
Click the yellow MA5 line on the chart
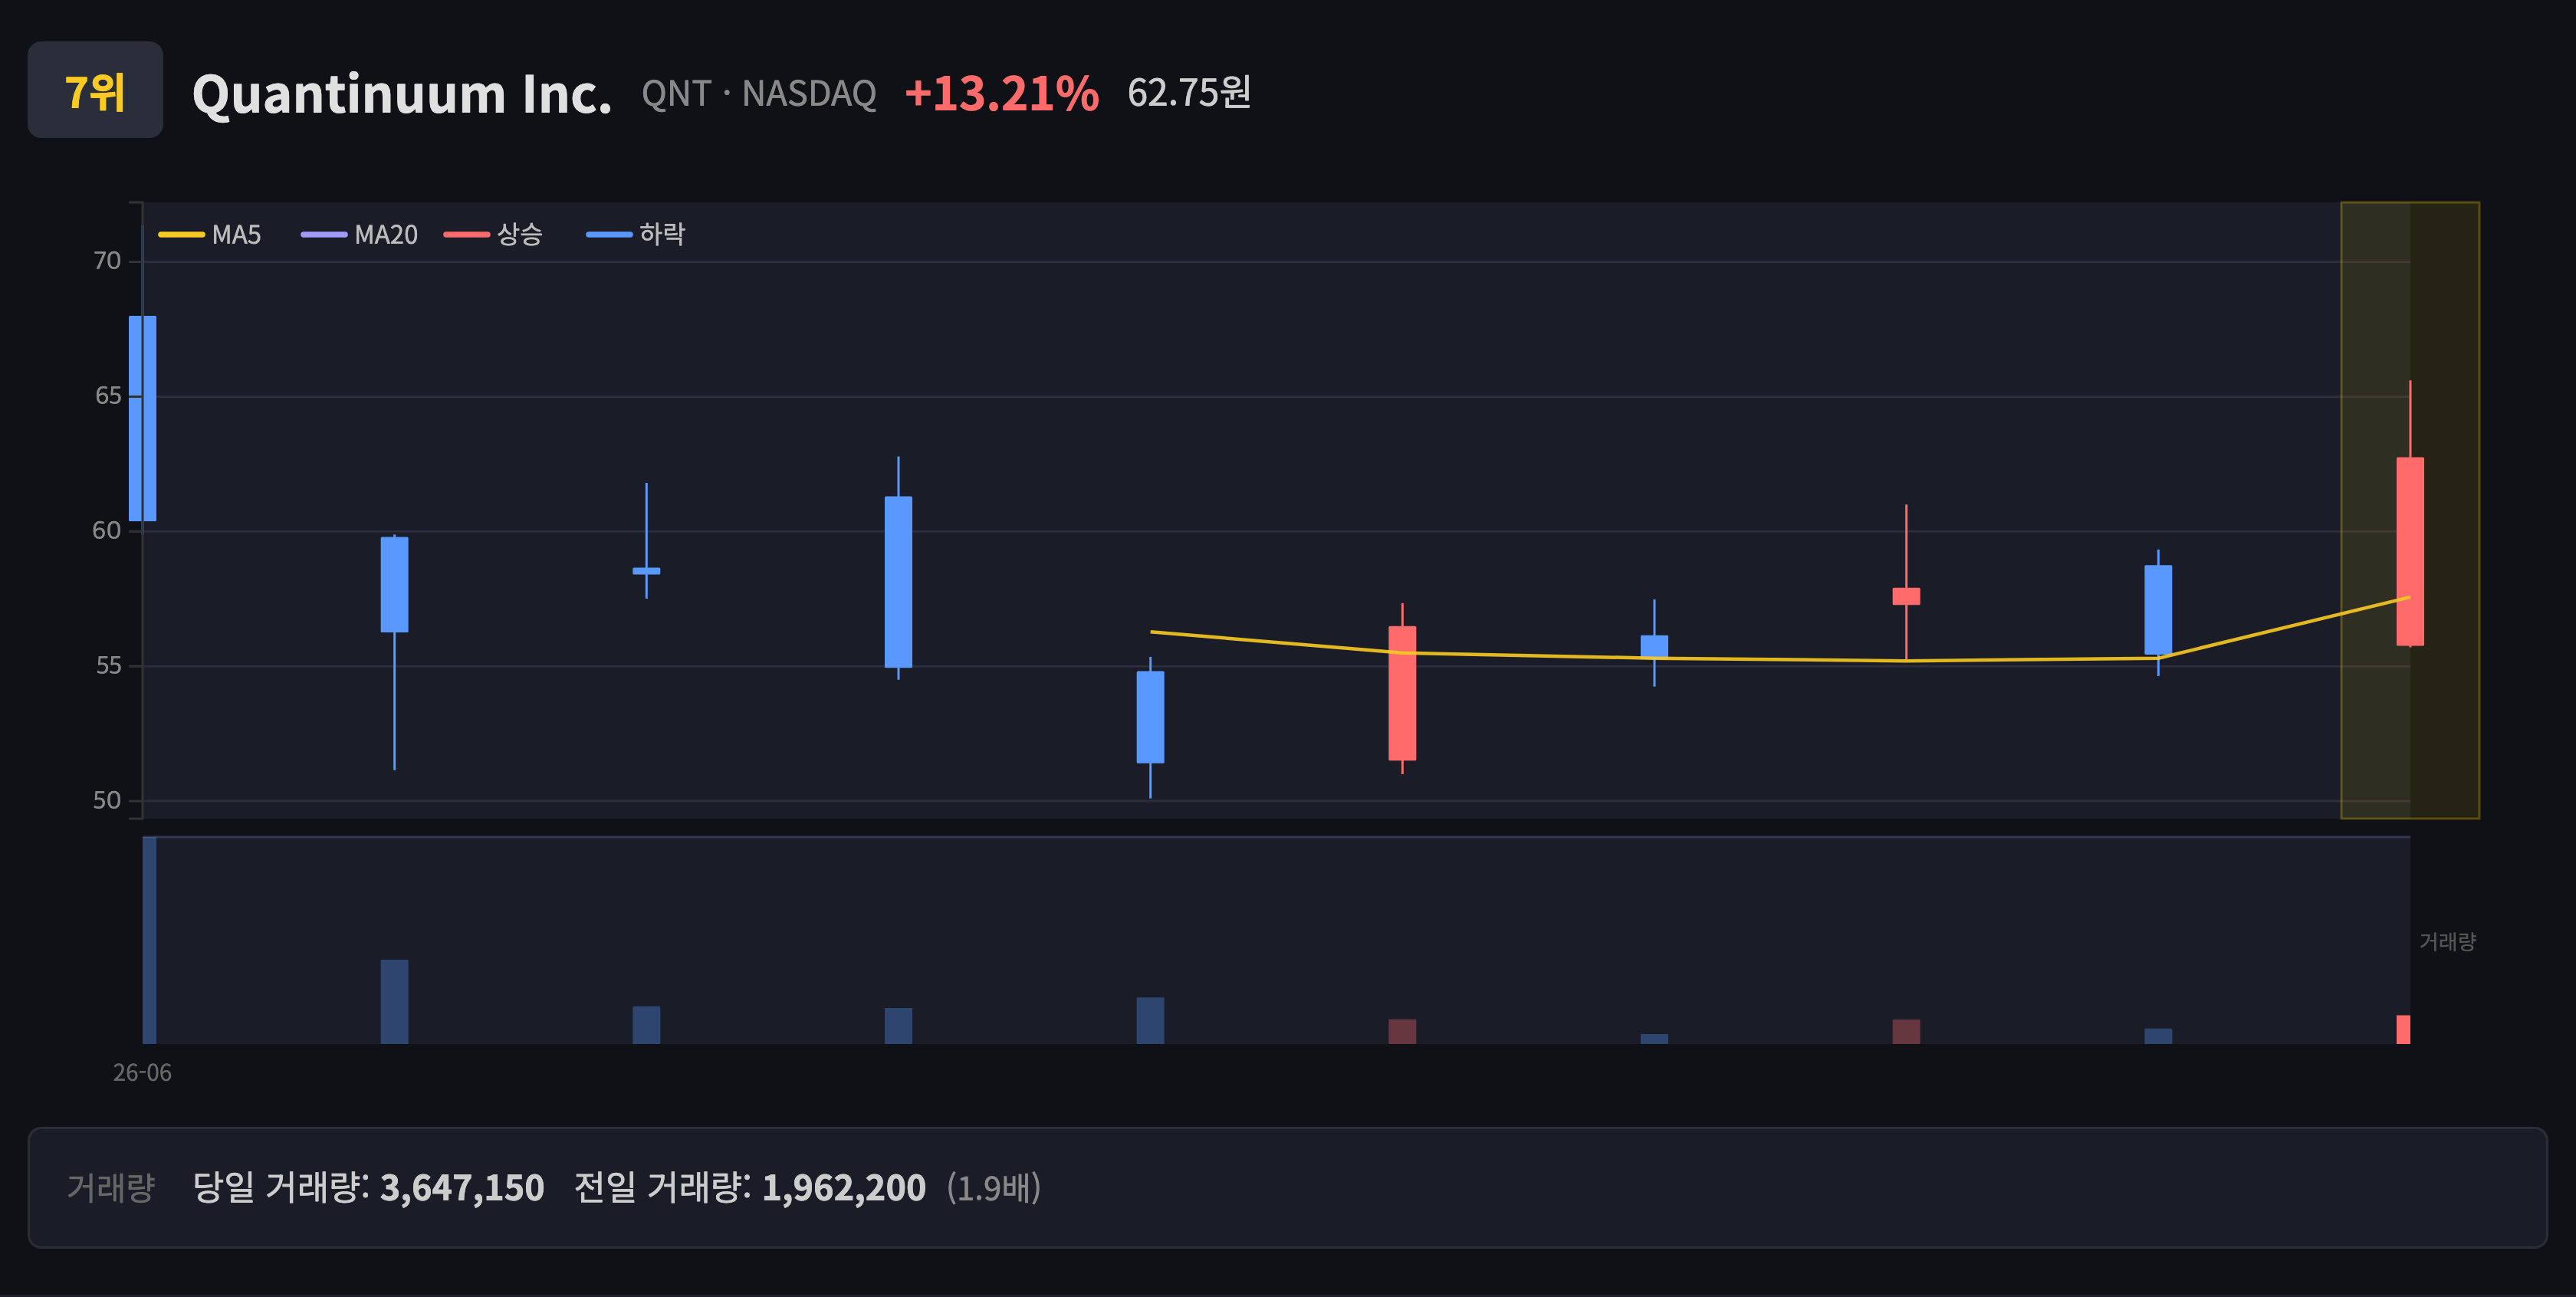(1780, 659)
